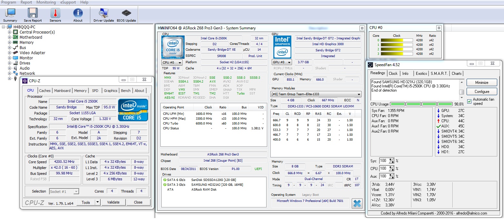This screenshot has height=219, width=504.
Task: Open the Monitoring menu
Action: [46, 2]
